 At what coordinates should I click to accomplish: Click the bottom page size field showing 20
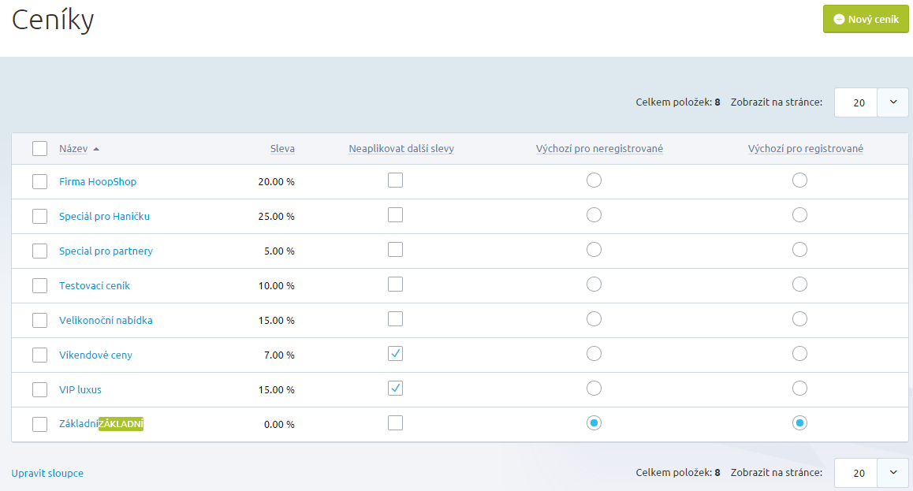tap(856, 473)
